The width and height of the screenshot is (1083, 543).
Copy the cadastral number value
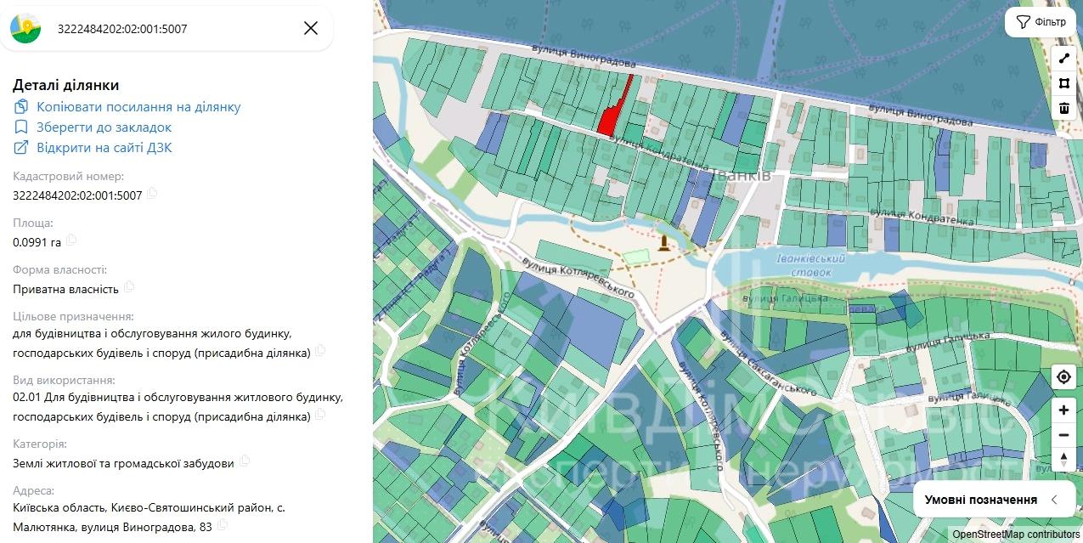pyautogui.click(x=152, y=194)
